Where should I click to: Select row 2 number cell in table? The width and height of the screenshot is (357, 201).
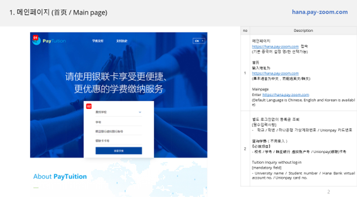(x=245, y=148)
